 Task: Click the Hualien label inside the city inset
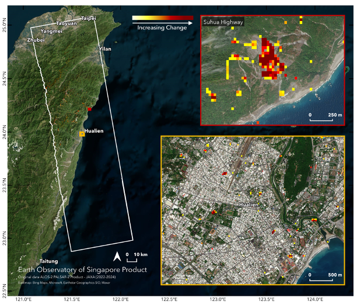(249, 205)
